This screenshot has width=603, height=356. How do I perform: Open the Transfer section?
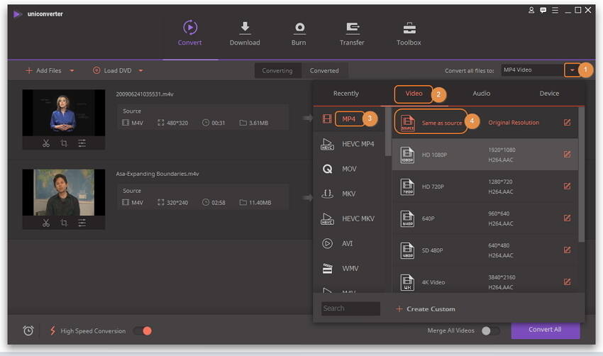352,33
